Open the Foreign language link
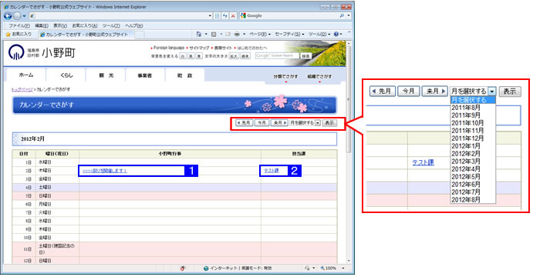The width and height of the screenshot is (533, 280). pyautogui.click(x=169, y=48)
